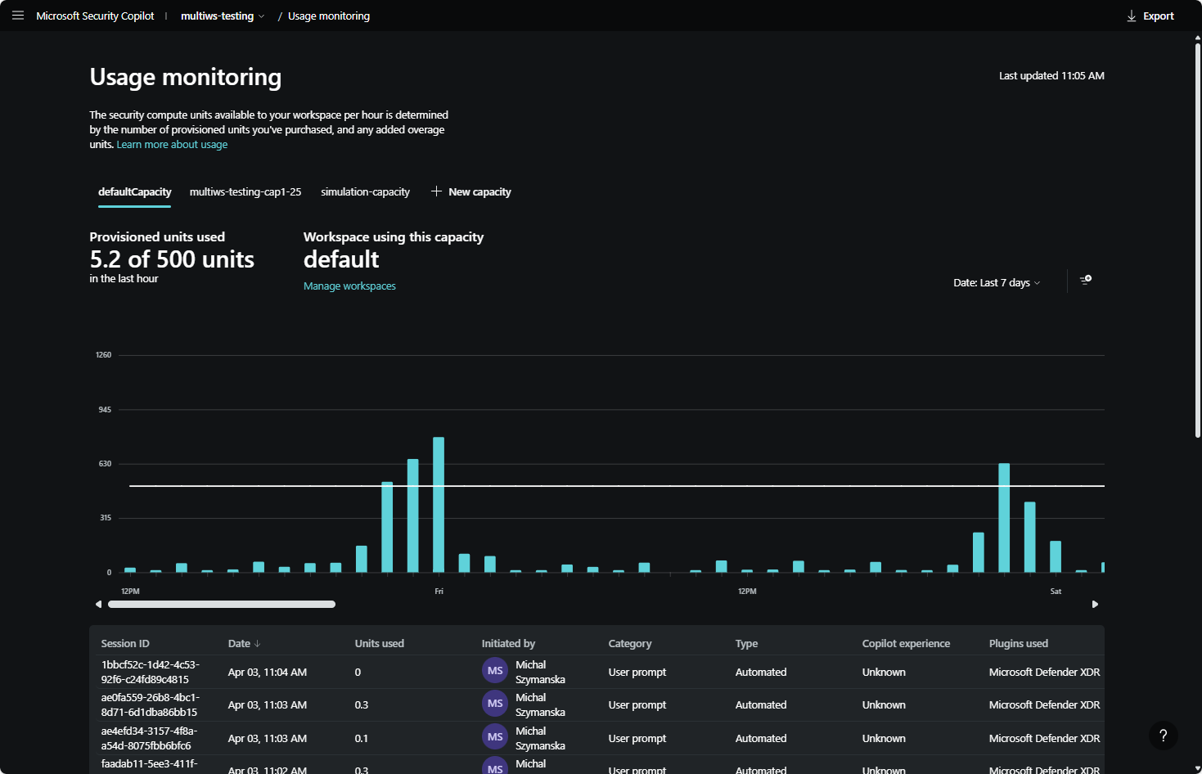The width and height of the screenshot is (1202, 774).
Task: Click Microsoft Security Copilot title
Action: 95,16
